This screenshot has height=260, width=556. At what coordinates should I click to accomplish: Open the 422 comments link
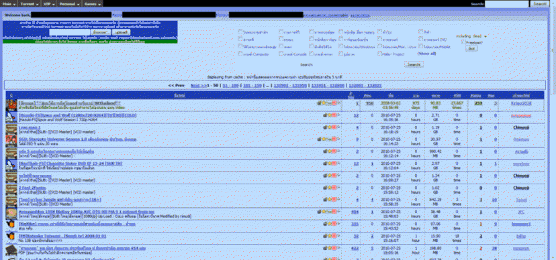pyautogui.click(x=355, y=248)
